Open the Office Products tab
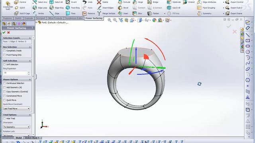 55,18
